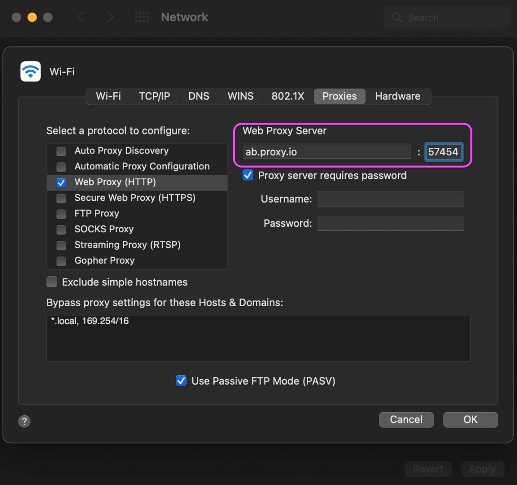The width and height of the screenshot is (517, 485).
Task: Enable the SOCKS Proxy checkbox
Action: click(61, 229)
